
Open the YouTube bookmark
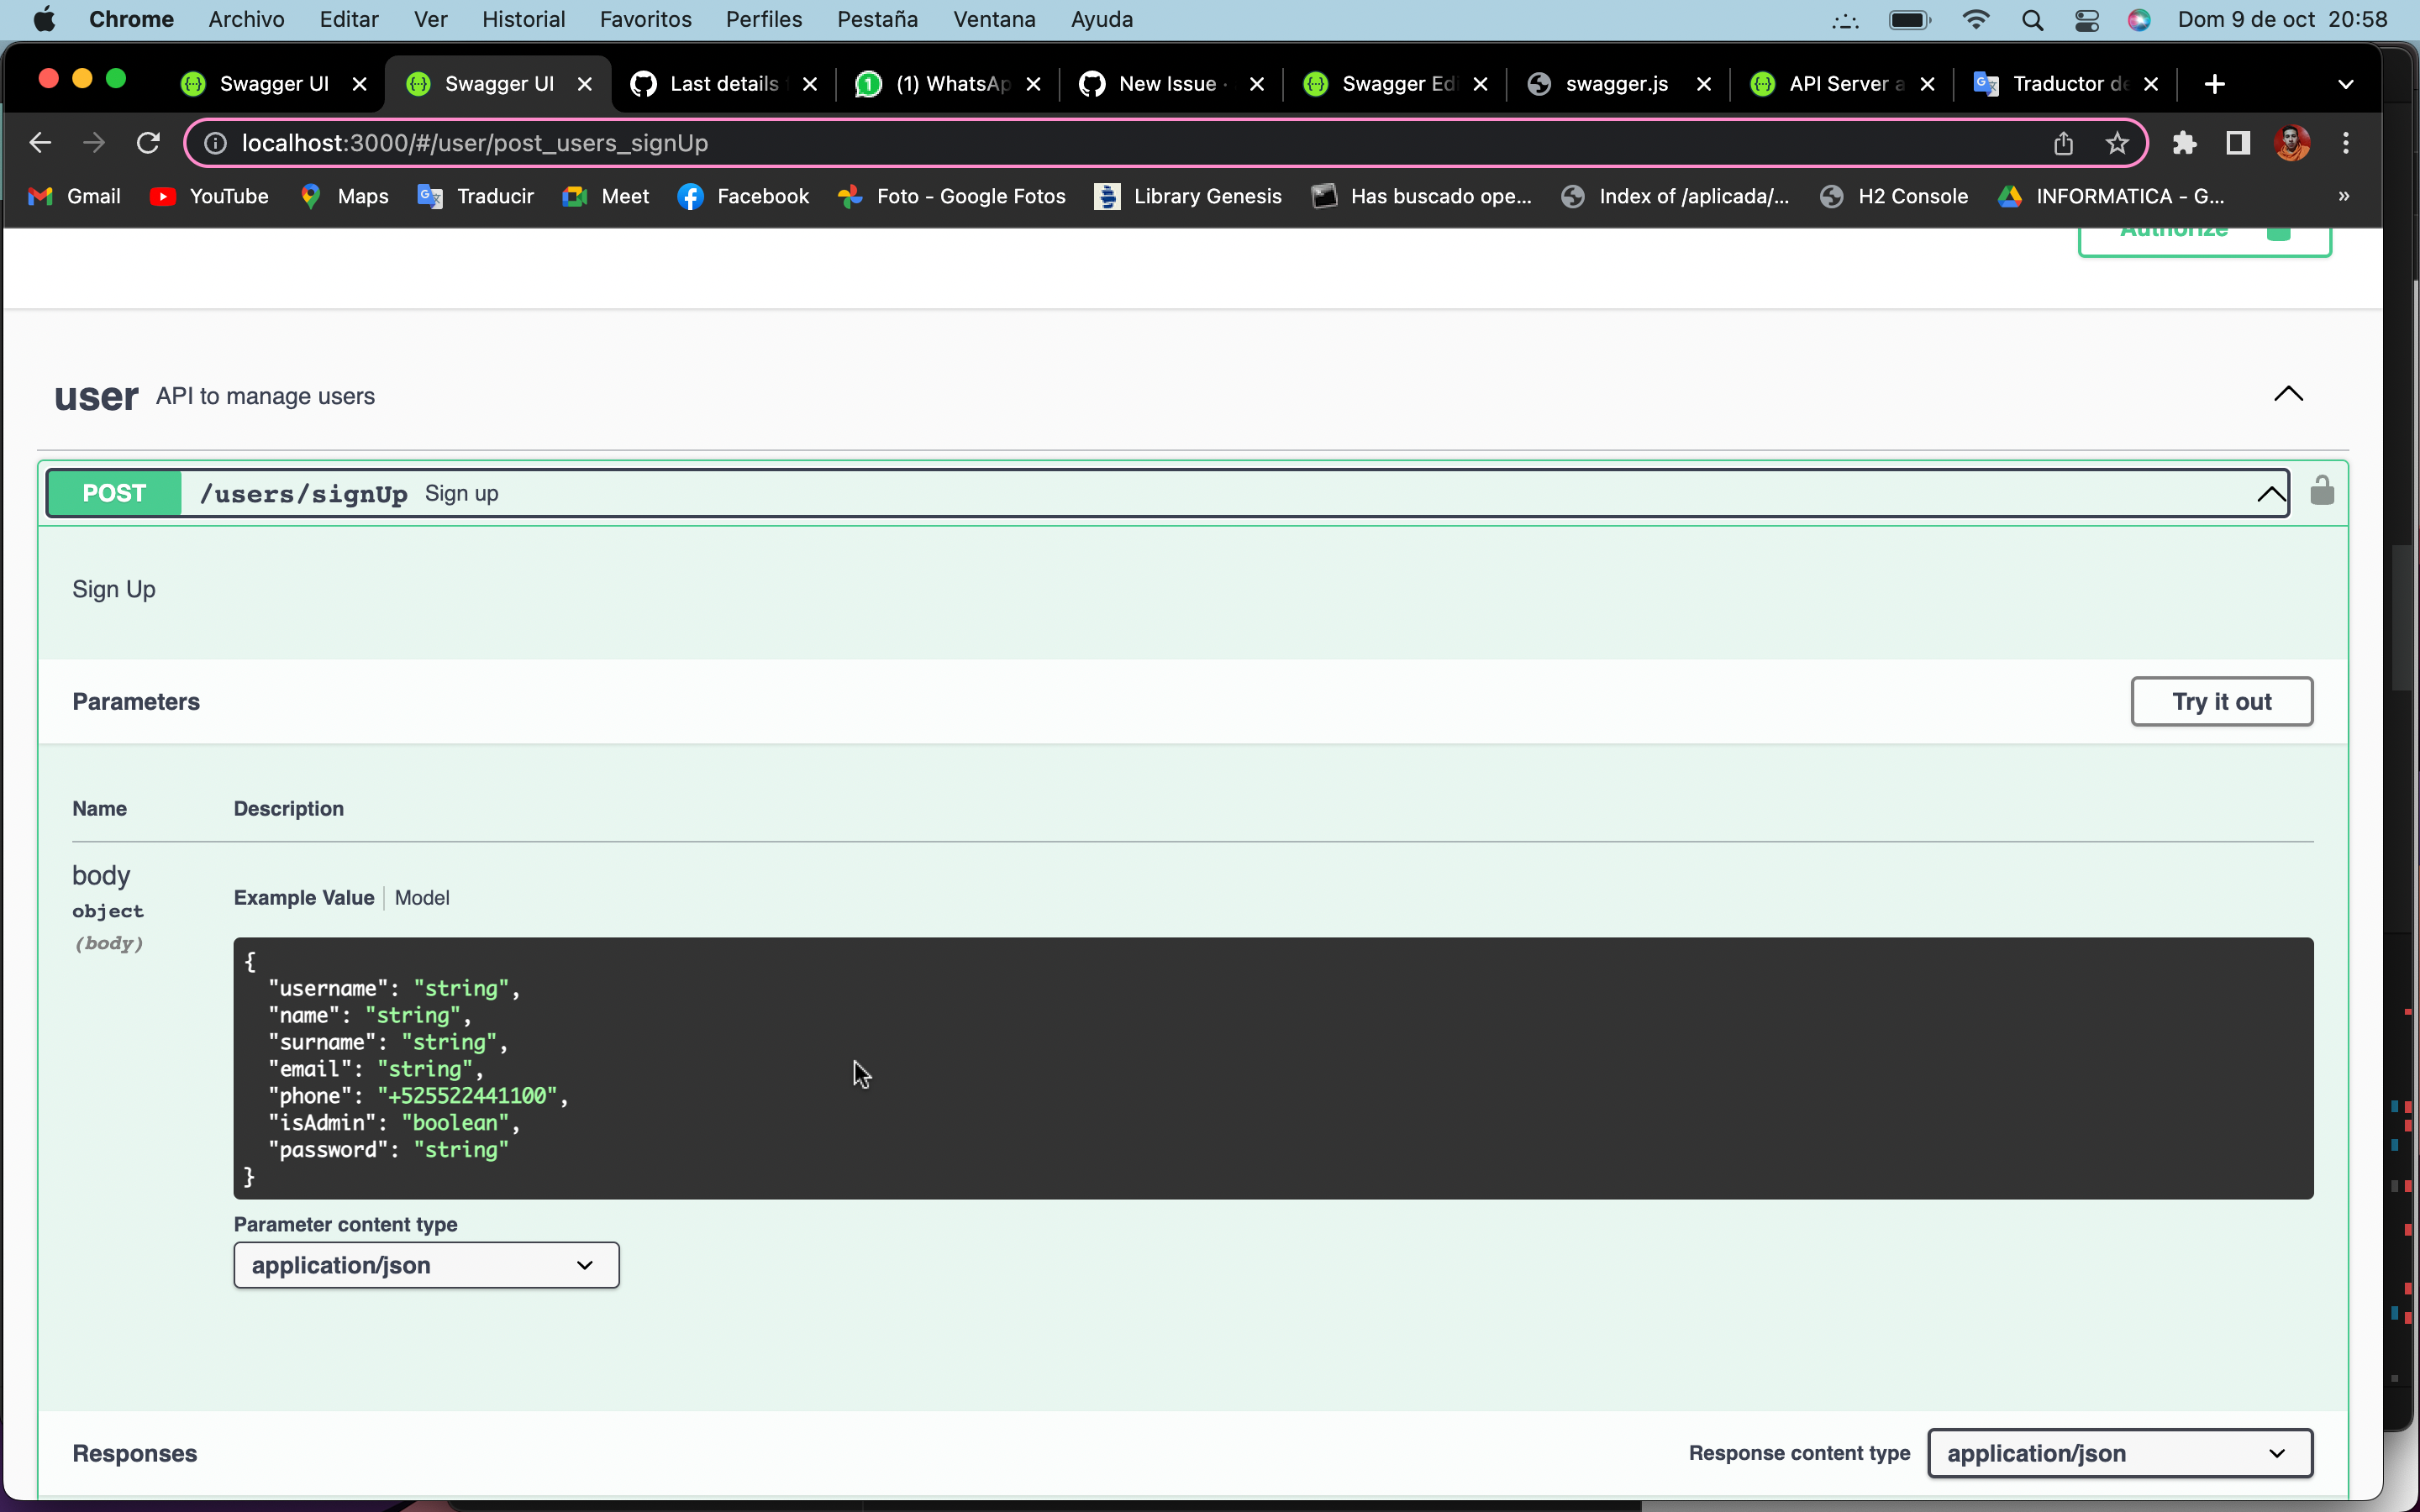click(210, 196)
